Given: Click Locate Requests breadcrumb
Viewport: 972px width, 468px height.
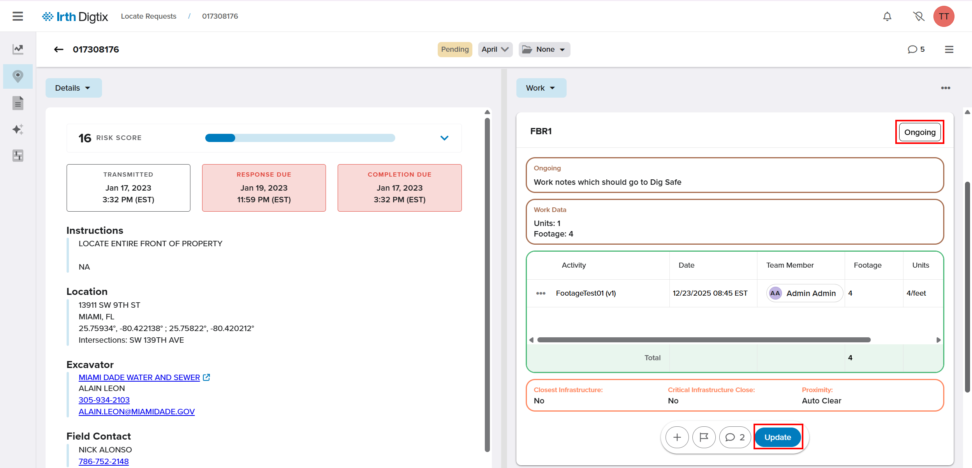Looking at the screenshot, I should point(148,16).
